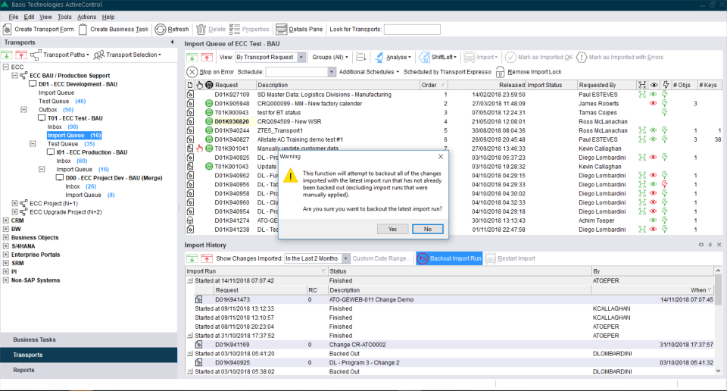Open Transport Selection menu icon
Viewport: 727px width, 391px height.
(x=98, y=55)
